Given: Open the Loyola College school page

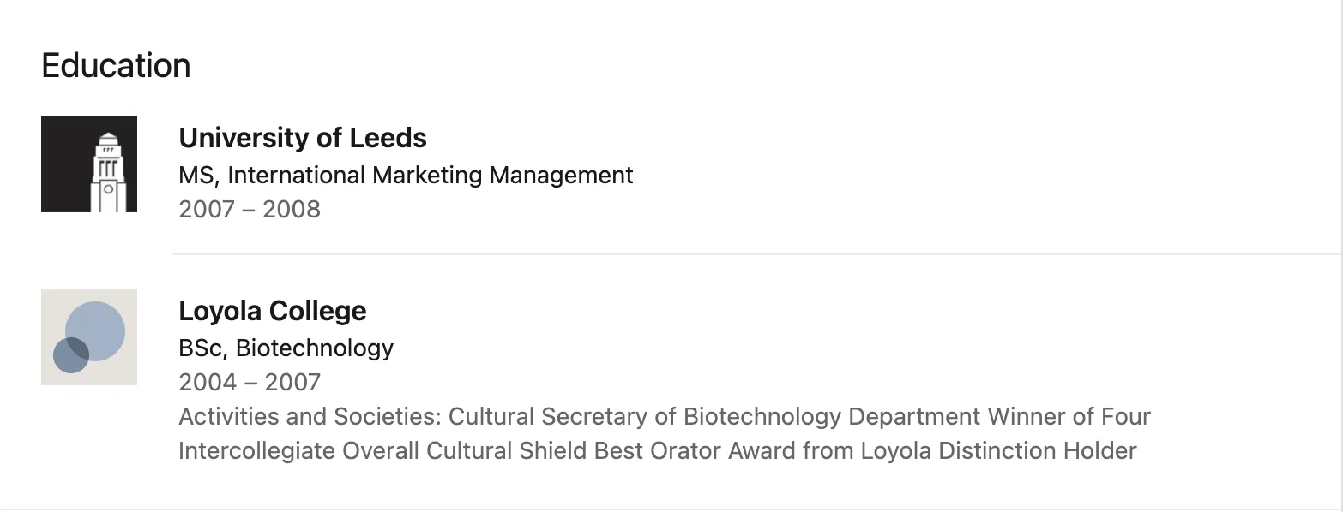Looking at the screenshot, I should (272, 311).
